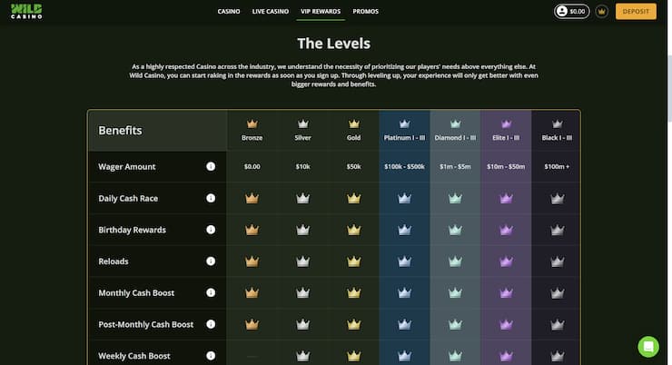
Task: Click Platinum wager $100k - $500k cell
Action: [405, 167]
